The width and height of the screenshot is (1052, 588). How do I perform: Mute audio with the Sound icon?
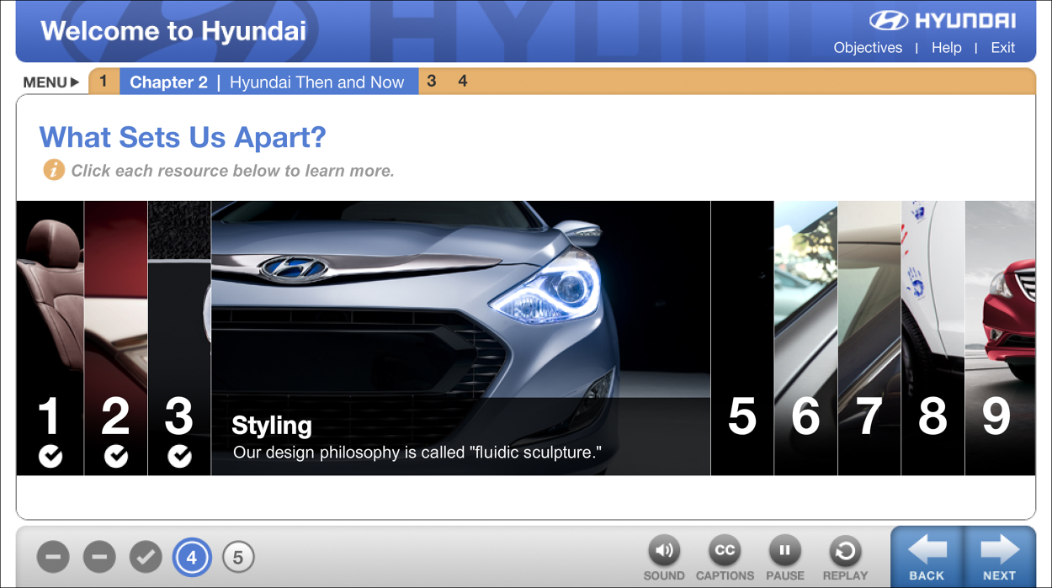(664, 552)
